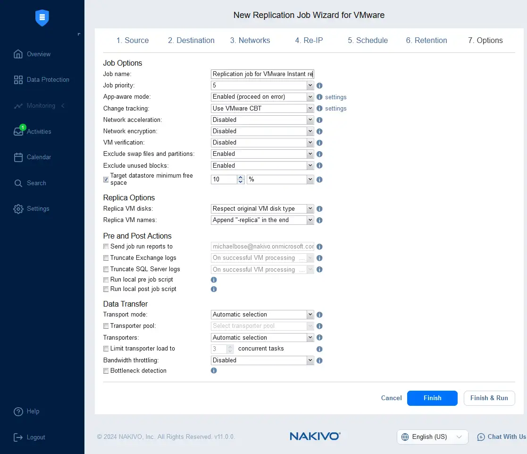Open Data Protection grid icon
Image resolution: width=527 pixels, height=454 pixels.
tap(18, 80)
